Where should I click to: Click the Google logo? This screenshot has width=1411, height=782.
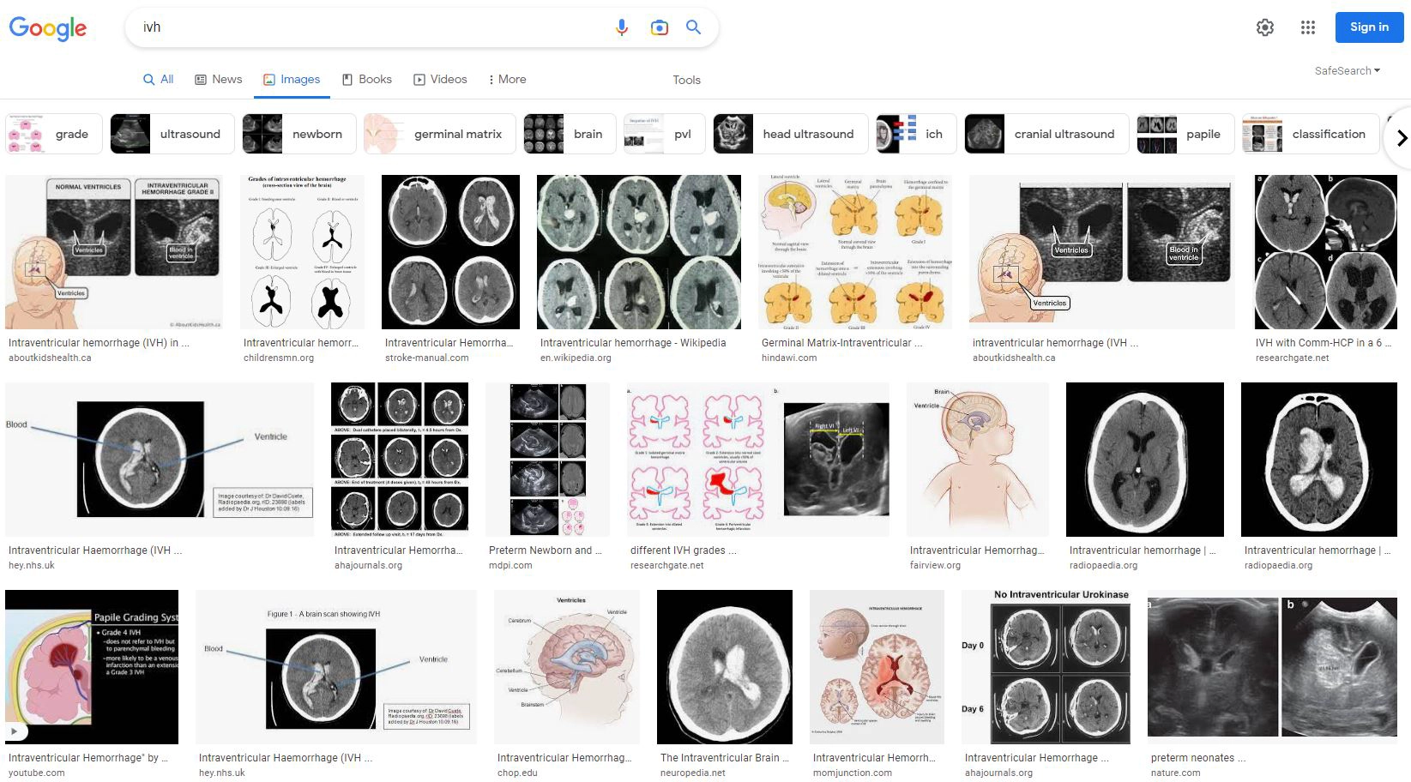tap(48, 28)
